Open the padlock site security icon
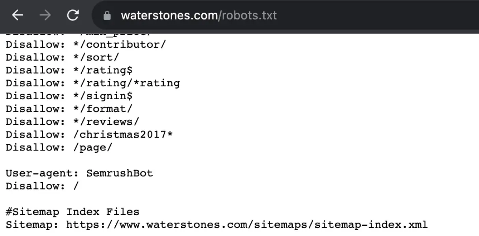Viewport: 479px width, 236px height. point(107,15)
